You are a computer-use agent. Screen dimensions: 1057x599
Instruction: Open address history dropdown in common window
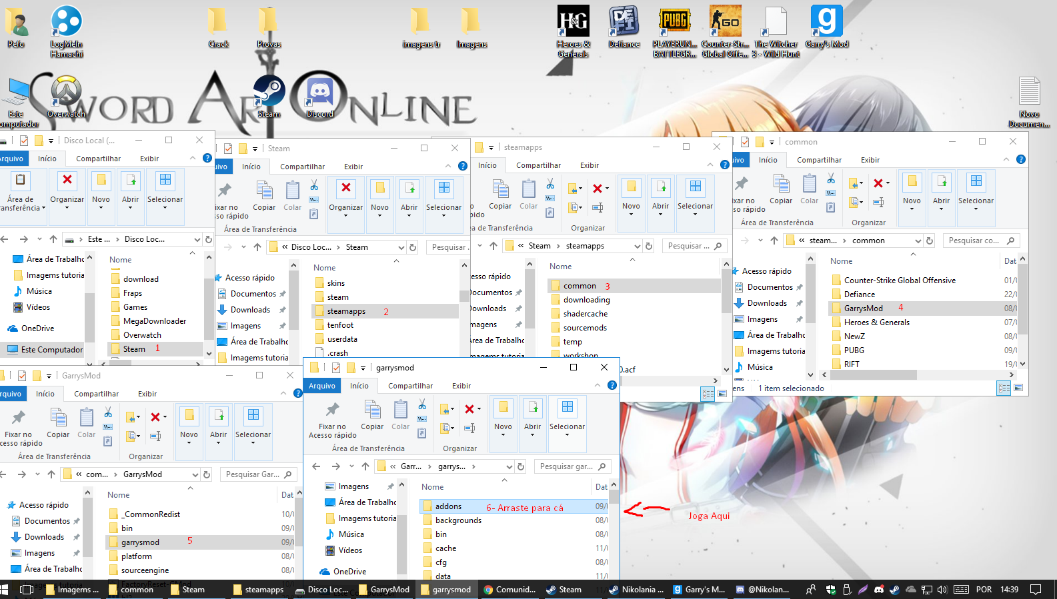tap(918, 241)
